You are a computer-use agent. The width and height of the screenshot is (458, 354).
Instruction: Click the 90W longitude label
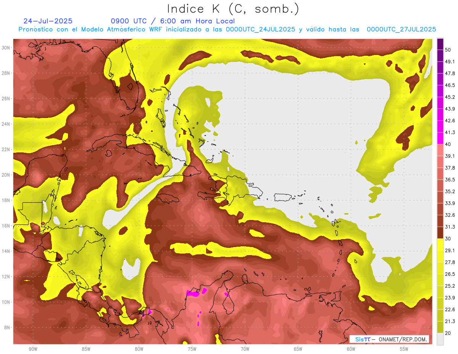[33, 349]
